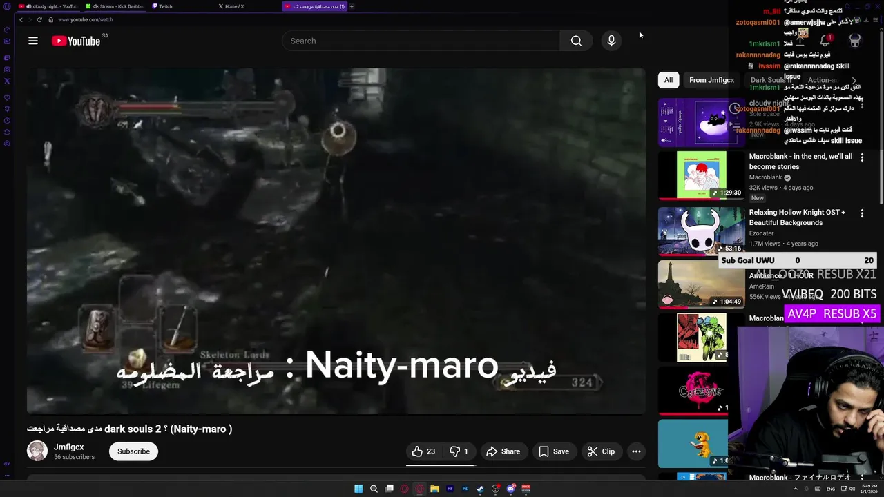Screen dimensions: 884x497
Task: Open the Jmflgcx channel name link
Action: 69,447
